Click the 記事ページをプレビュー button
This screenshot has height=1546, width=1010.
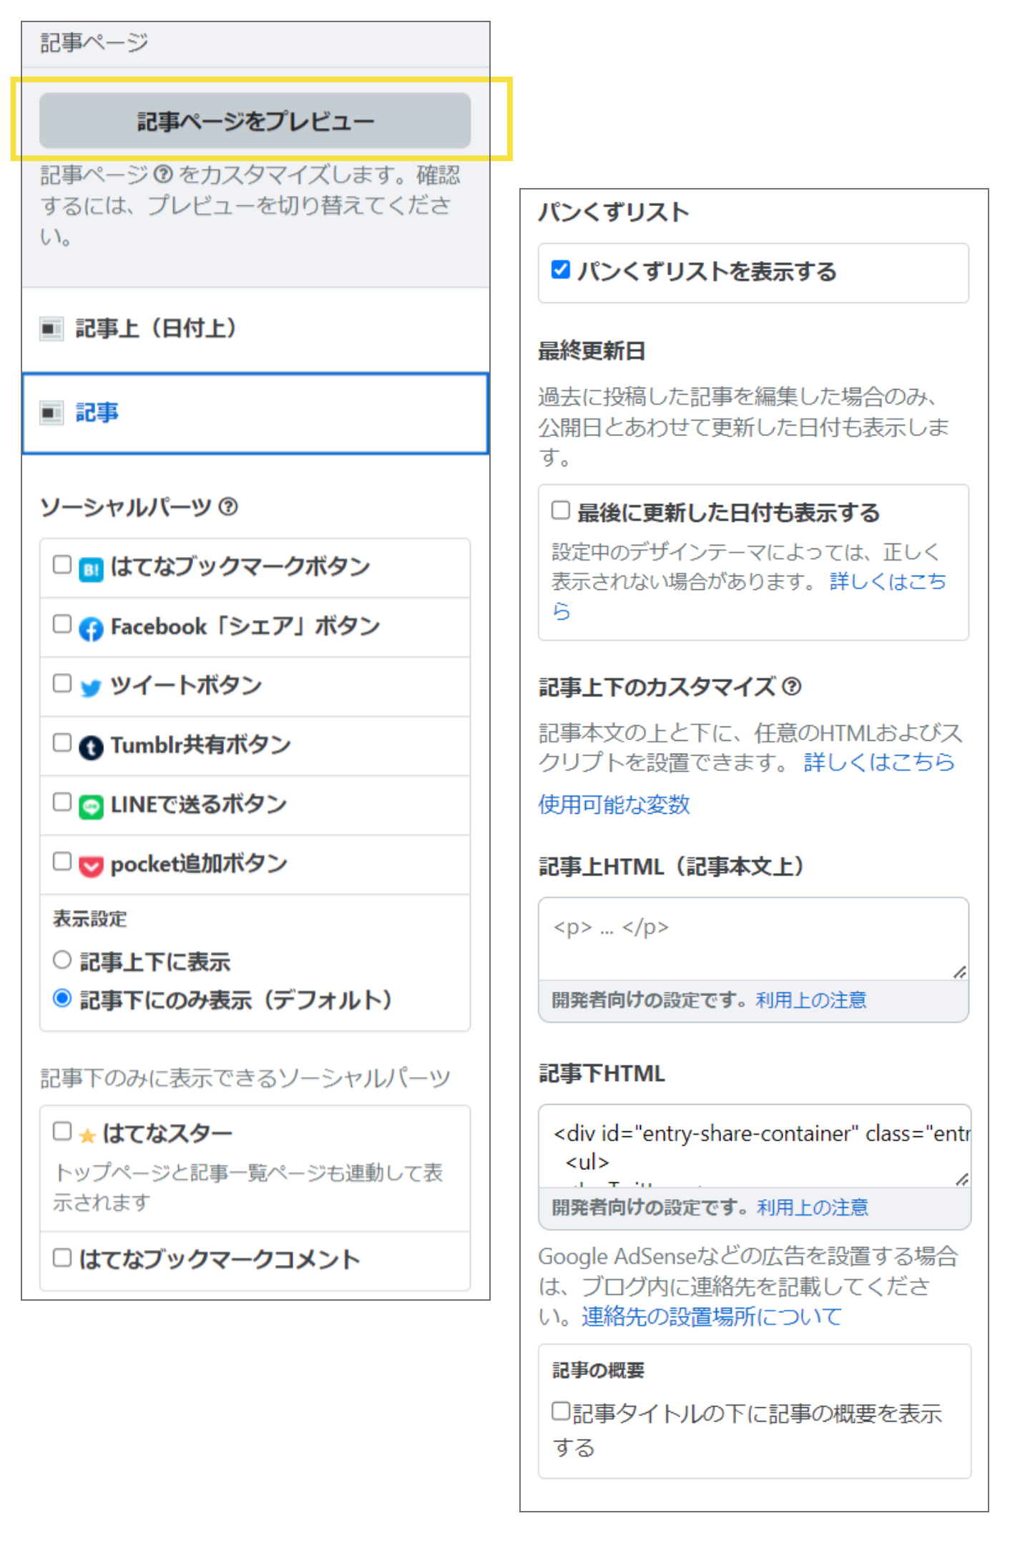(x=255, y=121)
